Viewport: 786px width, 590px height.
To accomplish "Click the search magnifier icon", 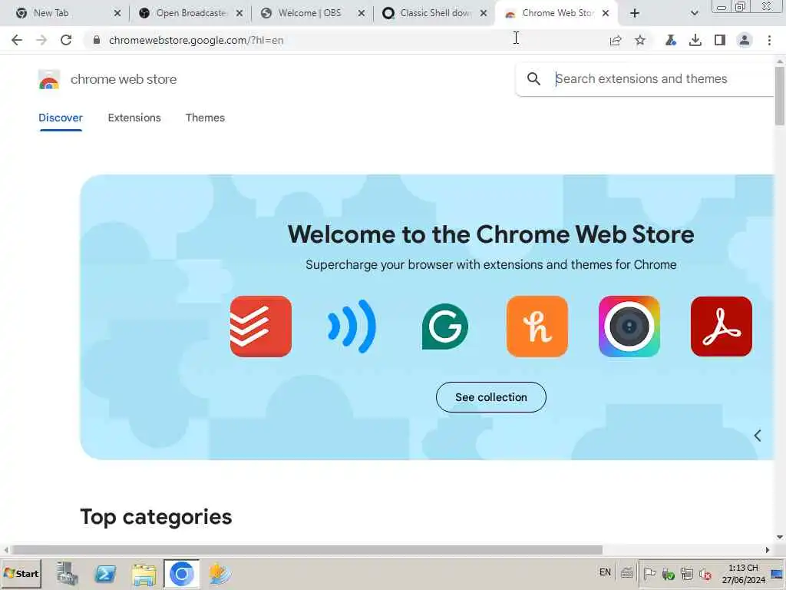I will (534, 79).
